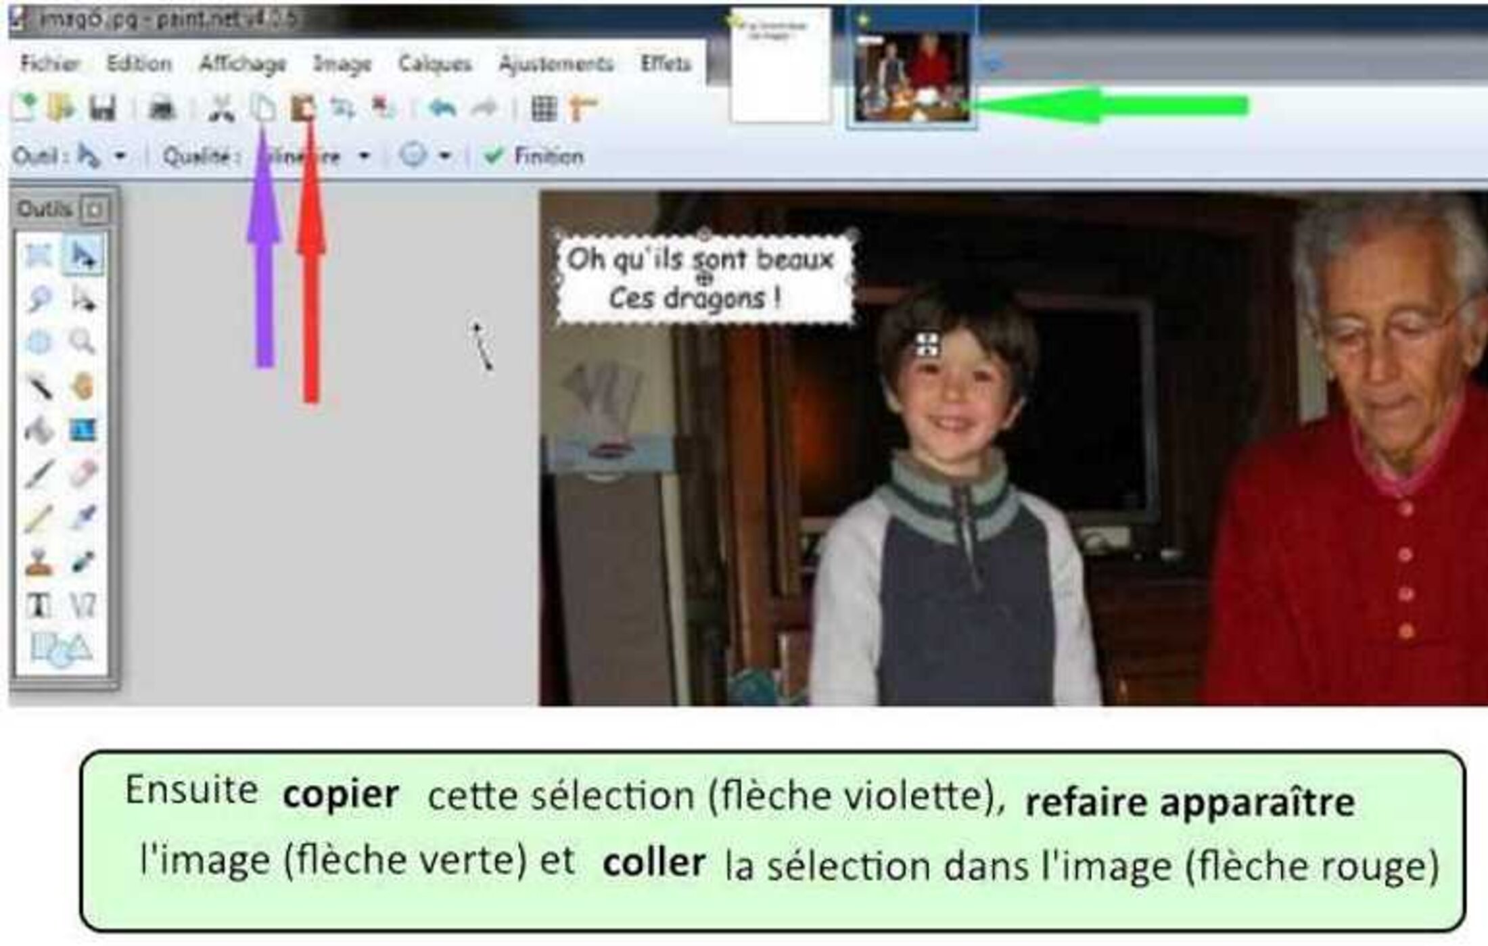This screenshot has width=1488, height=946.
Task: Open the Outil tool chooser dropdown
Action: [120, 156]
